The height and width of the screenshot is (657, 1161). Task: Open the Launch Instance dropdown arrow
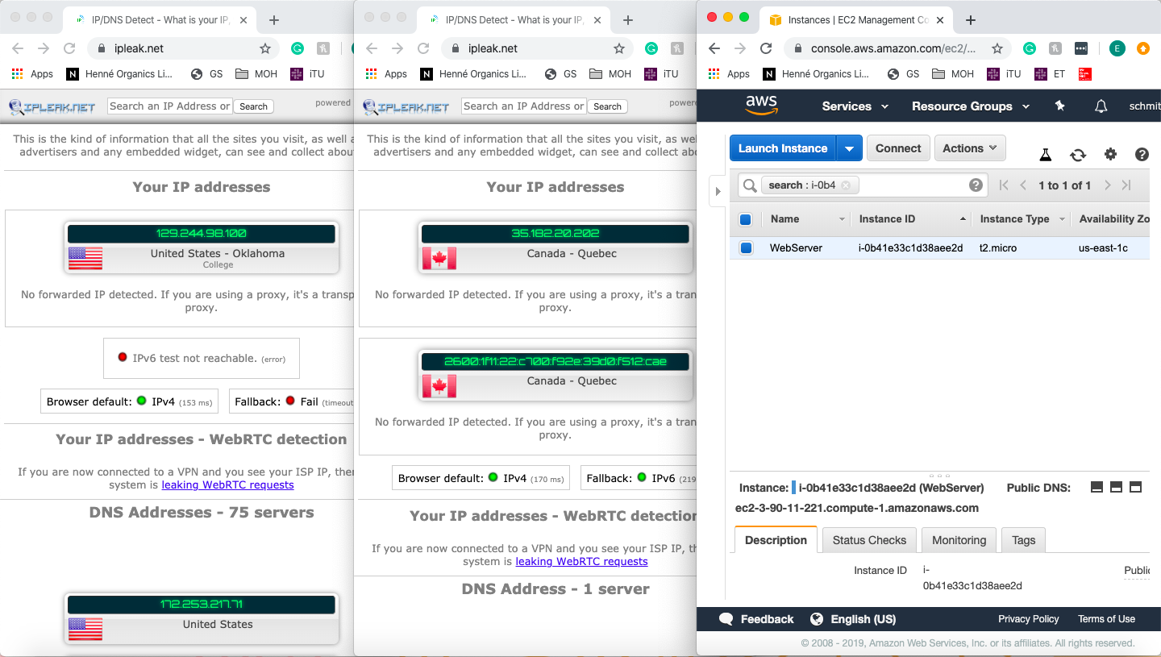(850, 148)
